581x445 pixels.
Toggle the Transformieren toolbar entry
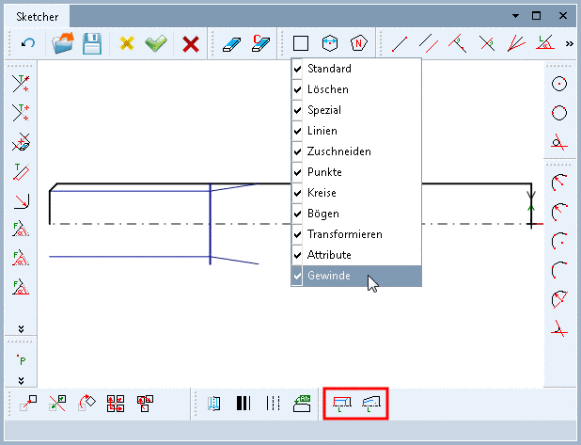pos(356,234)
